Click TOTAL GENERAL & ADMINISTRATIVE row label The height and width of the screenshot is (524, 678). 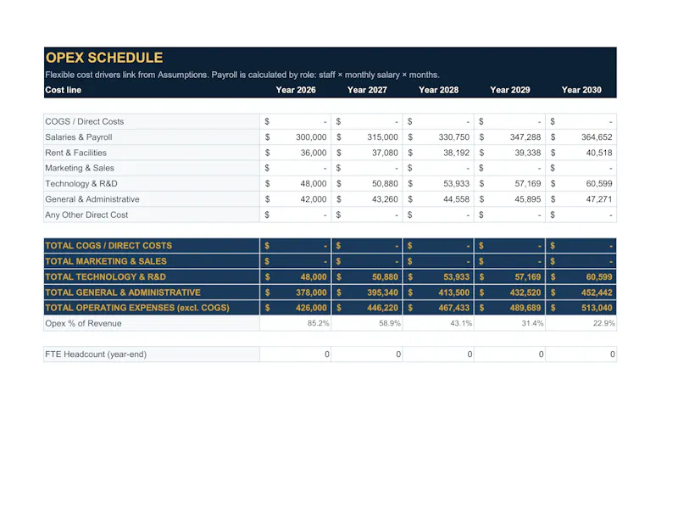tap(123, 293)
